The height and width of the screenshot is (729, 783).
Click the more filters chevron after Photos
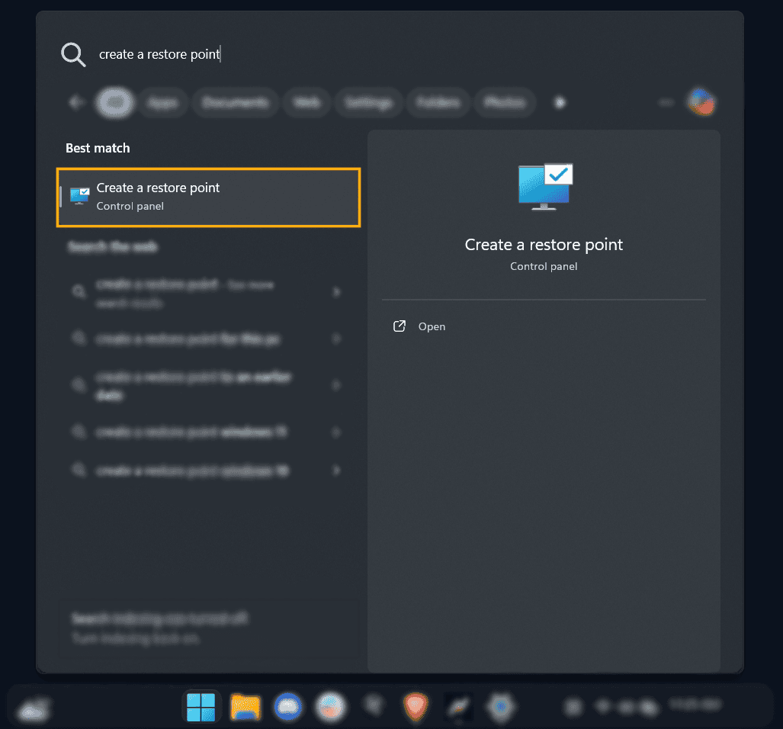pyautogui.click(x=560, y=101)
